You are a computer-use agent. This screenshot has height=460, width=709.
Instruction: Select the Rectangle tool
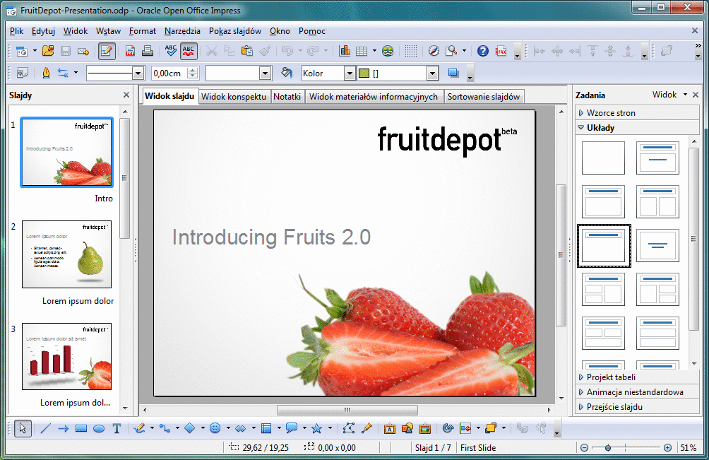coord(81,428)
